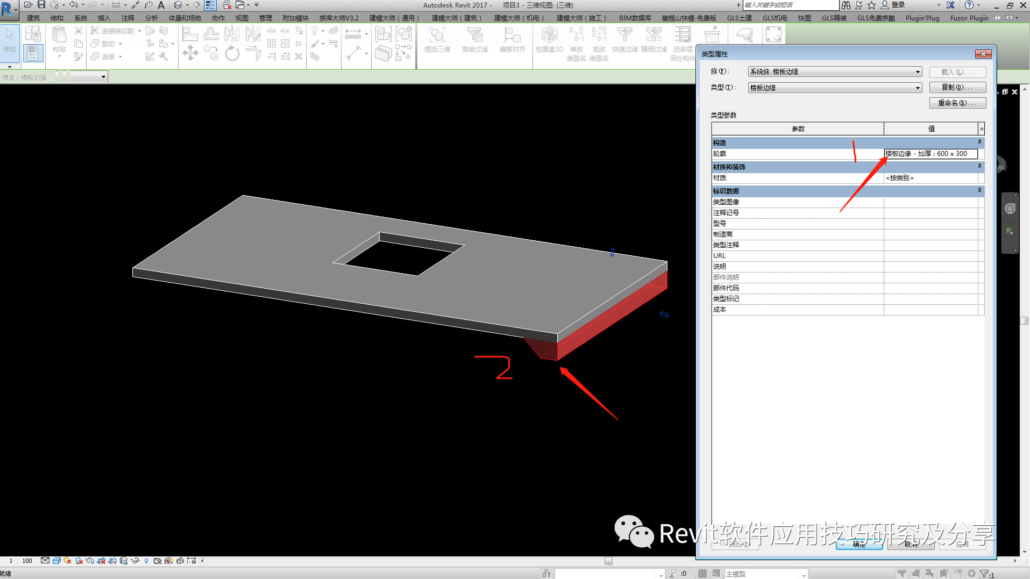Click the 载入 load button
Viewport: 1030px width, 579px height.
pos(957,72)
